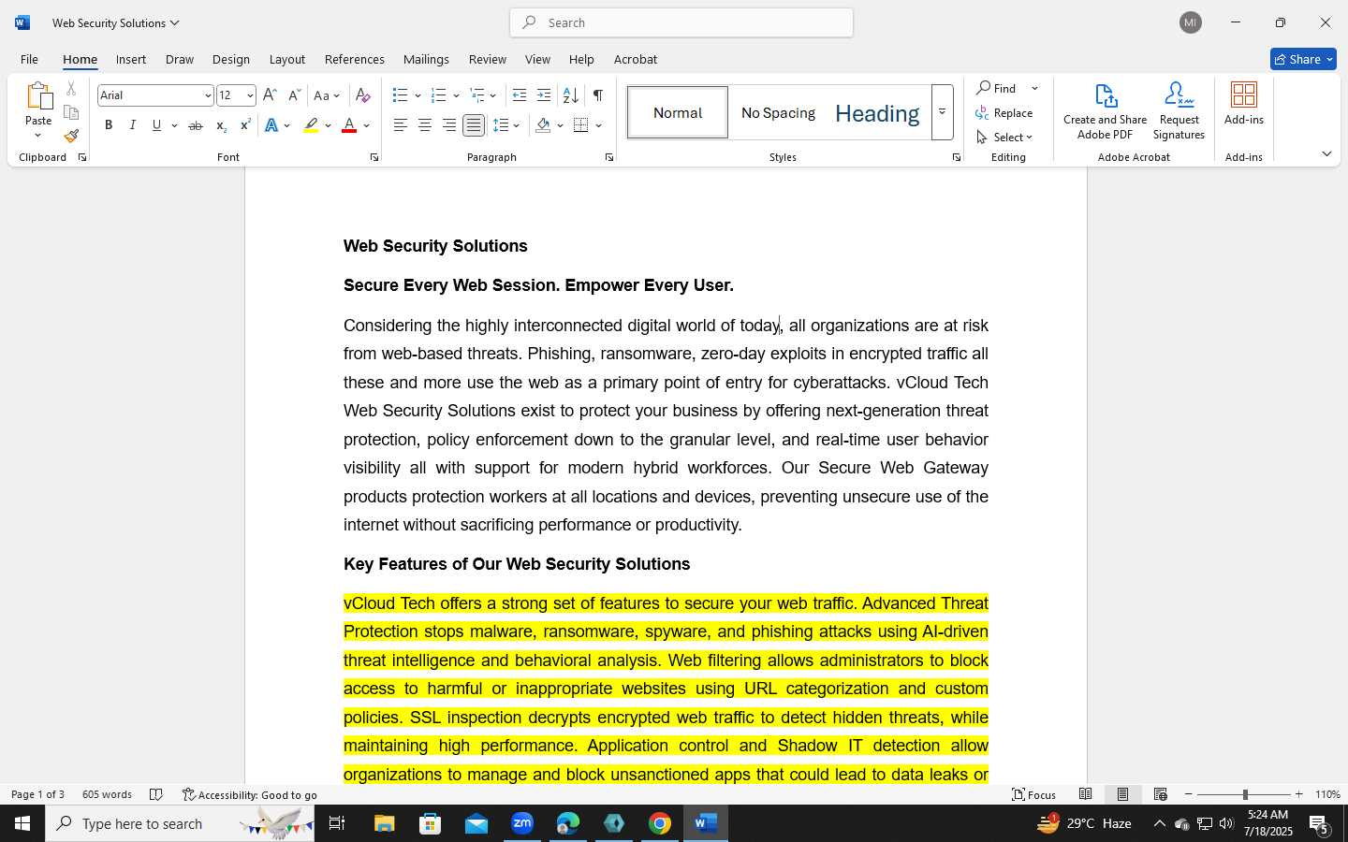The height and width of the screenshot is (842, 1348).
Task: Toggle Italic formatting
Action: click(133, 125)
